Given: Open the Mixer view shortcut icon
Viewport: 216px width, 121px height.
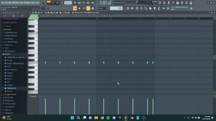Looking at the screenshot, I should click(x=141, y=8).
